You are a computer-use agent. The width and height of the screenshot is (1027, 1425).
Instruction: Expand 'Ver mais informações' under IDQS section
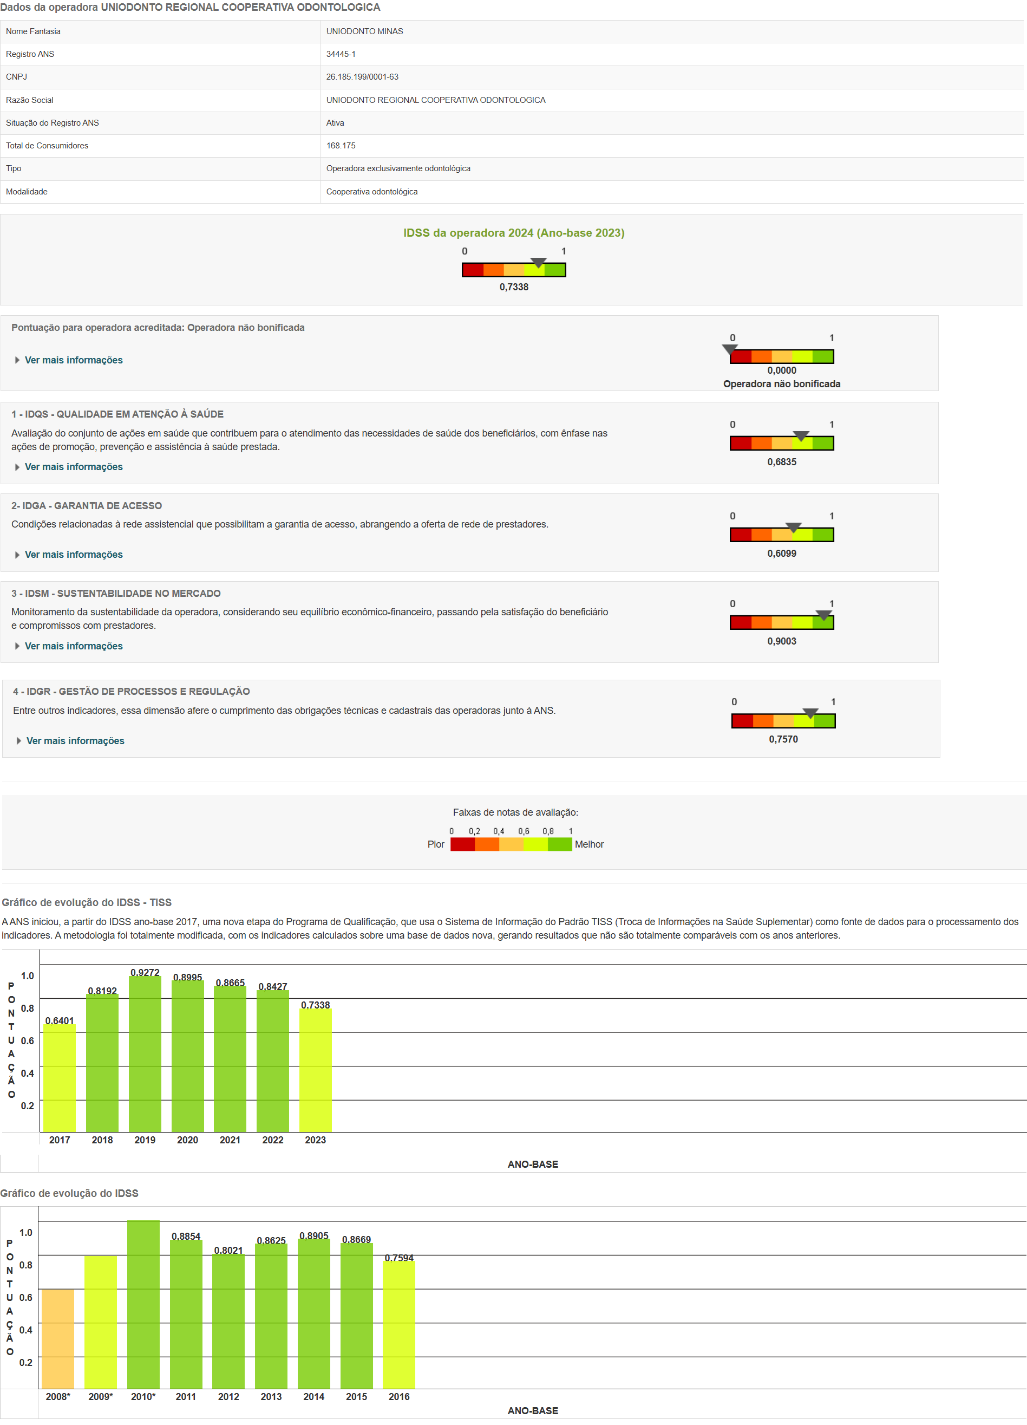coord(74,467)
